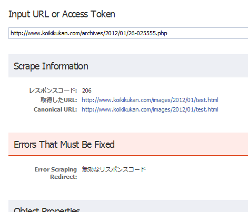Image resolution: width=248 pixels, height=212 pixels.
Task: Place cursor at http:// start of URL field
Action: [x=11, y=33]
